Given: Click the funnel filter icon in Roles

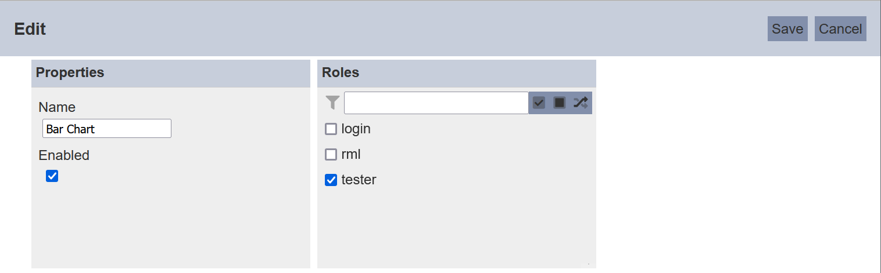Looking at the screenshot, I should pyautogui.click(x=332, y=103).
